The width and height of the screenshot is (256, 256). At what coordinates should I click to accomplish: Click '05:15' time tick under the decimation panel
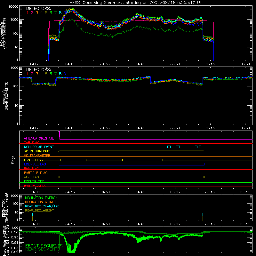click(x=210, y=224)
